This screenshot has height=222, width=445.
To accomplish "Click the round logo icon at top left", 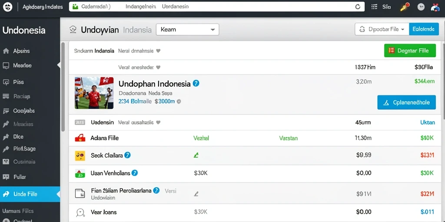I will [x=8, y=7].
